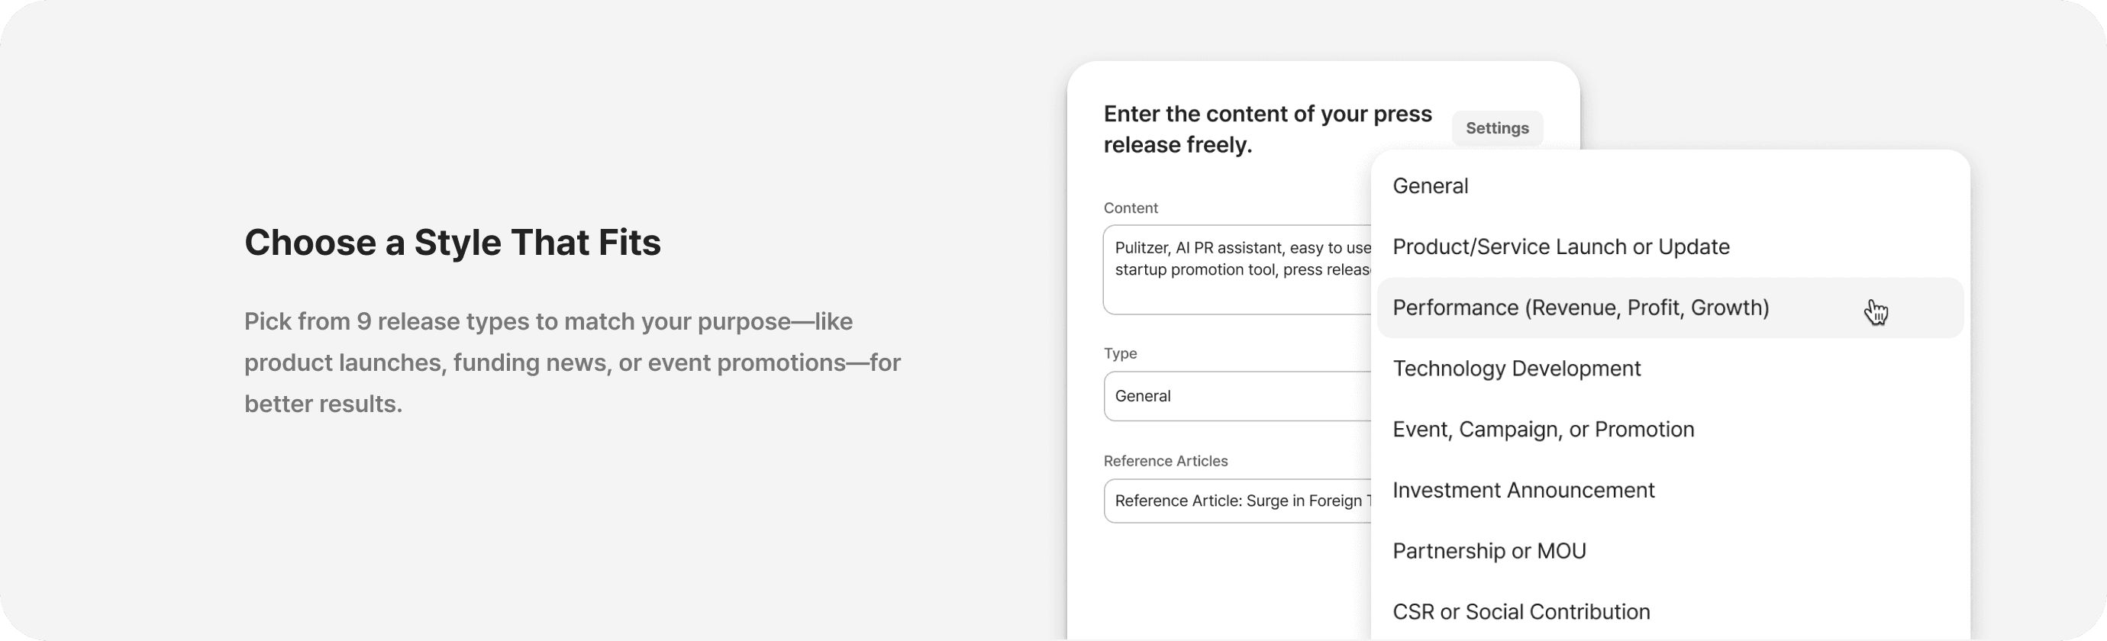Choose Event, Campaign, or Promotion type
This screenshot has height=641, width=2107.
point(1543,430)
